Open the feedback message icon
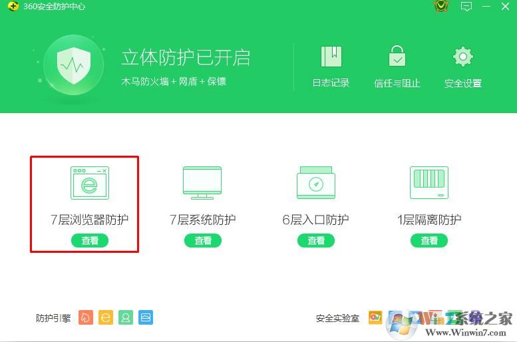 466,6
